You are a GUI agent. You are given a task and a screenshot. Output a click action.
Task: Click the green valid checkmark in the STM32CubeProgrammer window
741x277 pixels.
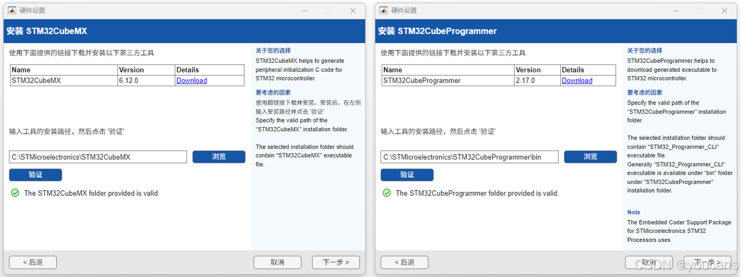coord(387,193)
